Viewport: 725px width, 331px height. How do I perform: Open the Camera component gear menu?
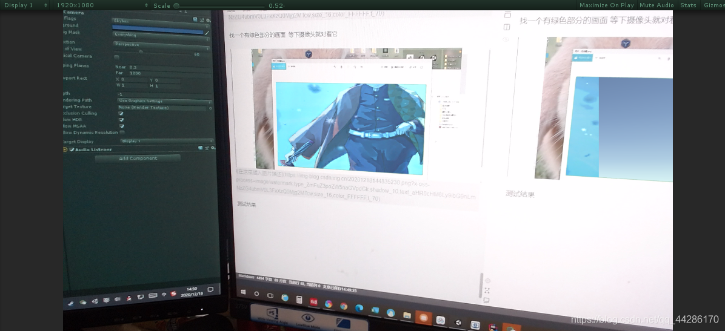click(x=208, y=21)
